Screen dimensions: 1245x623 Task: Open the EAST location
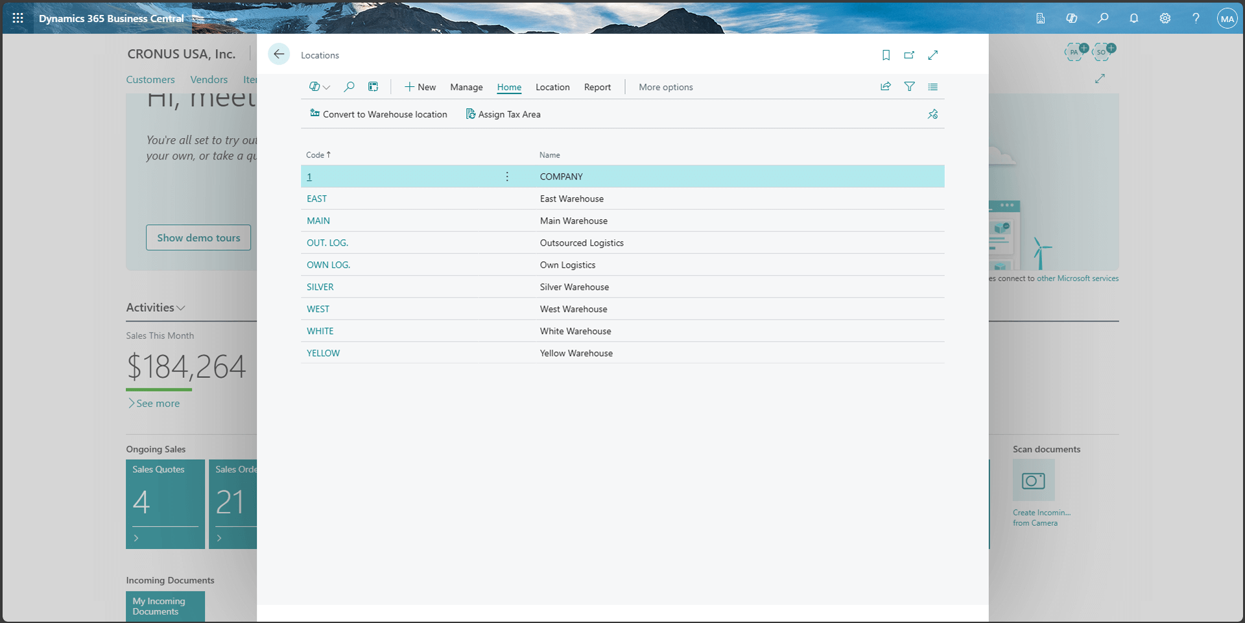point(316,198)
